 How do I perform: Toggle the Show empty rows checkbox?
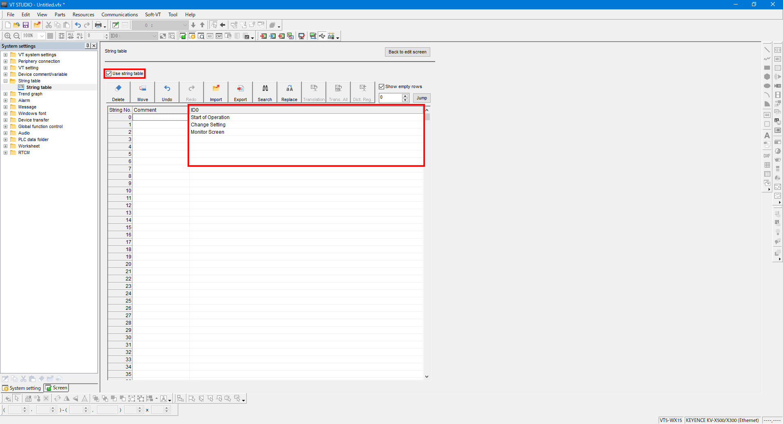pyautogui.click(x=382, y=87)
